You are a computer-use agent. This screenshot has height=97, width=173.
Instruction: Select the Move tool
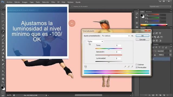(3, 14)
